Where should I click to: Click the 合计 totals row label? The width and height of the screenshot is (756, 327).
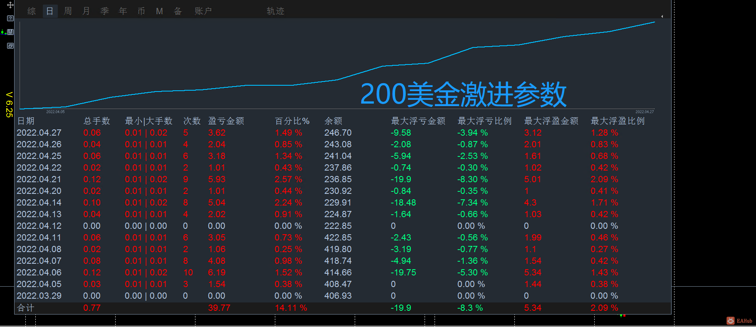[x=26, y=308]
